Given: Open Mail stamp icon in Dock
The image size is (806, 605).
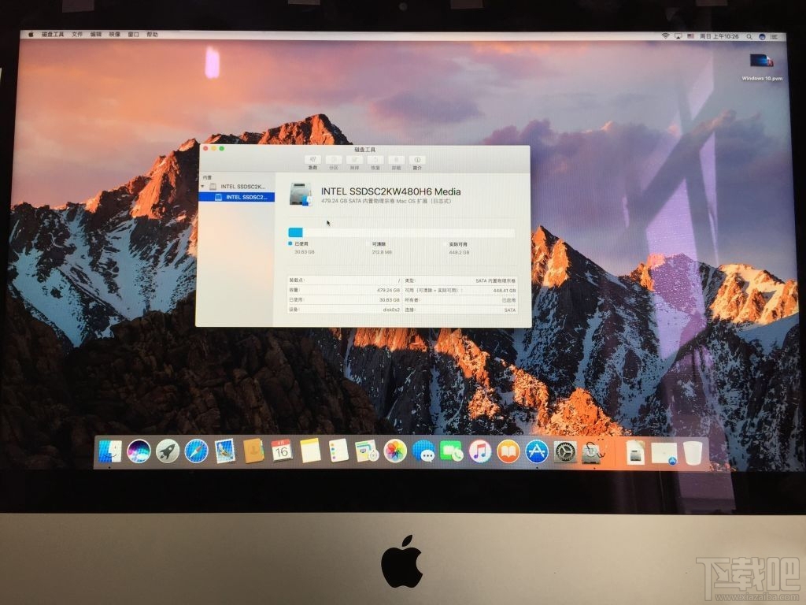Looking at the screenshot, I should 224,451.
